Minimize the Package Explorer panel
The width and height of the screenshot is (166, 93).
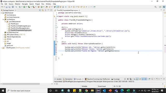(x=49, y=10)
